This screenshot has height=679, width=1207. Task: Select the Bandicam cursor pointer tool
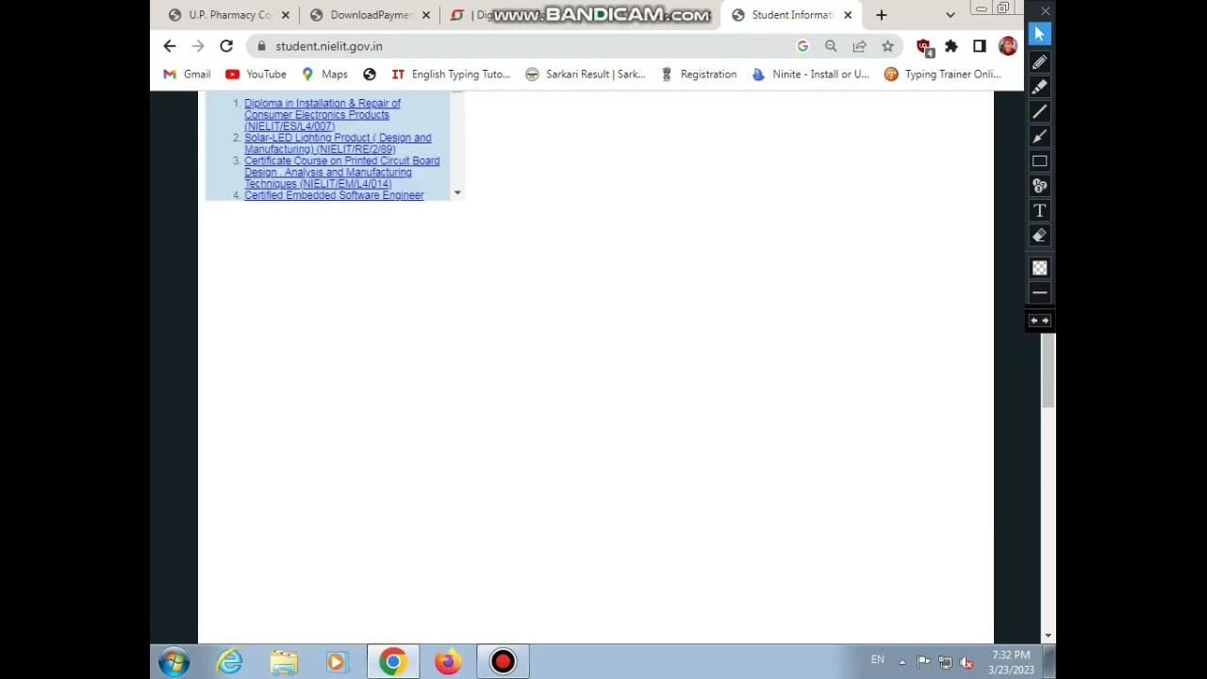point(1039,34)
